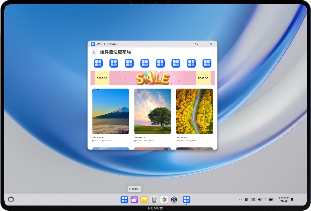Screen dimensions: 311x211
Task: Click the notification bell in the system tray
Action: point(292,199)
